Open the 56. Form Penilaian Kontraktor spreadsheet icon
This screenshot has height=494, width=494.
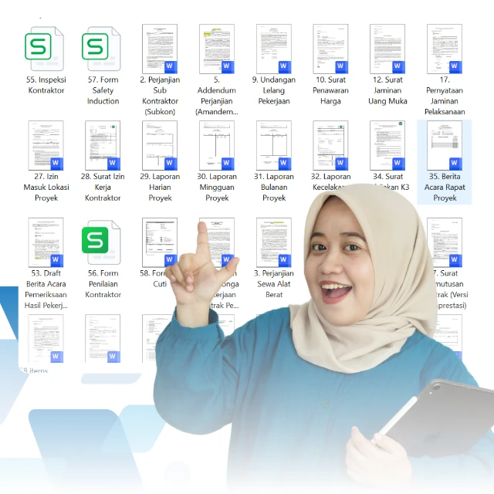(101, 242)
